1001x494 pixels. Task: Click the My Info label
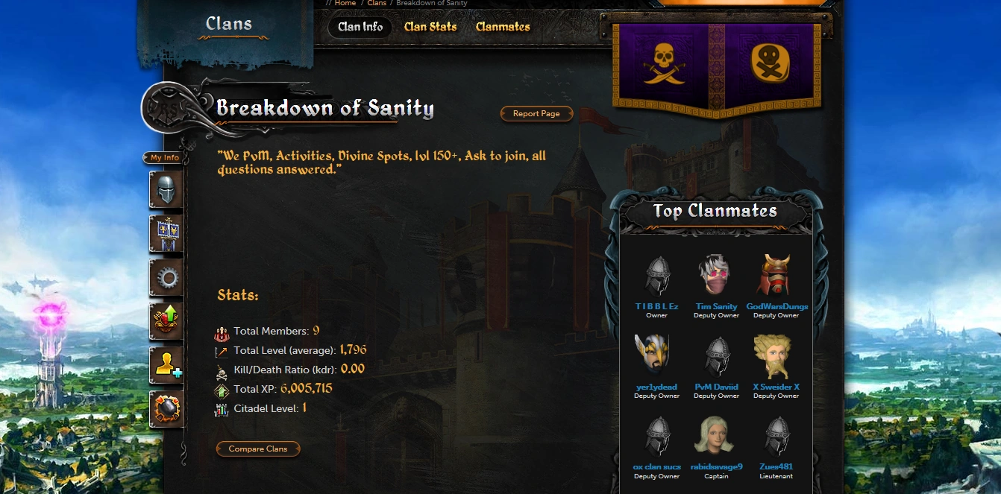pos(164,157)
